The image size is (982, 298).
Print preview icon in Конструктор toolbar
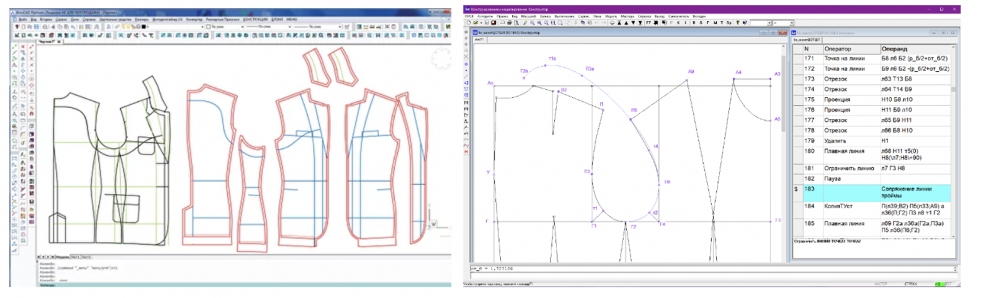point(516,23)
